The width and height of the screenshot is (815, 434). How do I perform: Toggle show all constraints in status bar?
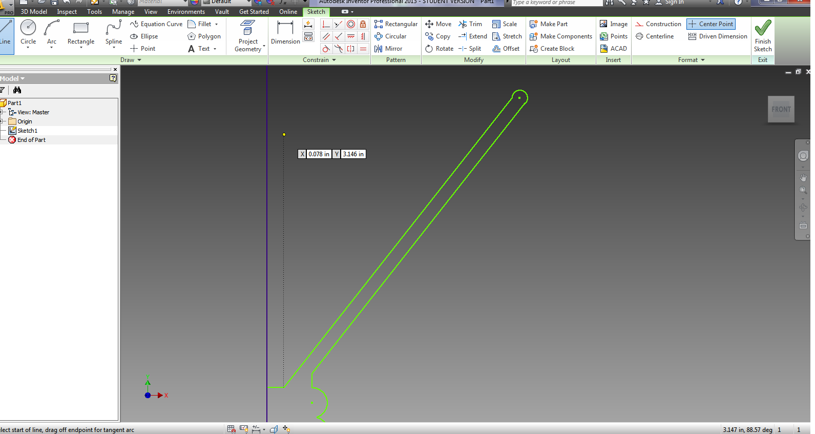coord(244,429)
